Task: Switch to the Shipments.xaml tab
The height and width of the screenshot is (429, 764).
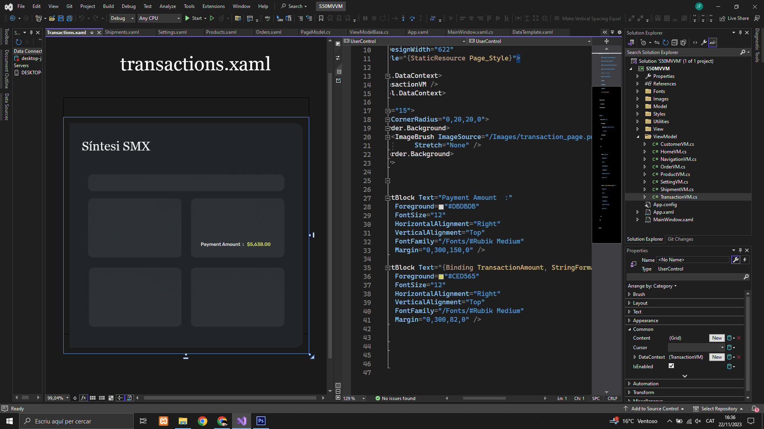Action: coord(122,32)
